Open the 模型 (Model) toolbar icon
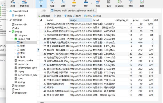The height and width of the screenshot is (103, 163). click(131, 4)
